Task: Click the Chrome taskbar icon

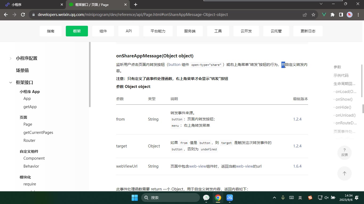Action: pyautogui.click(x=218, y=198)
